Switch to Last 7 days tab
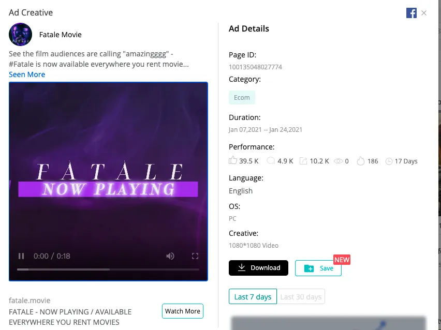The image size is (441, 330). coord(252,297)
